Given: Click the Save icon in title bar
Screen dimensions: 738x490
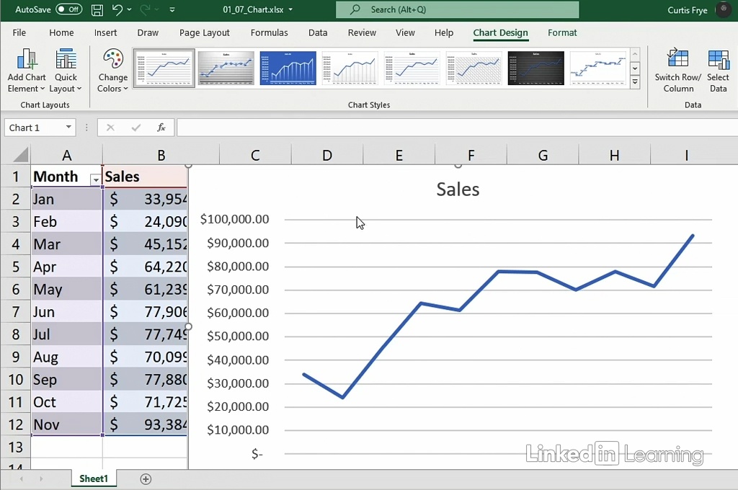Looking at the screenshot, I should [x=97, y=10].
